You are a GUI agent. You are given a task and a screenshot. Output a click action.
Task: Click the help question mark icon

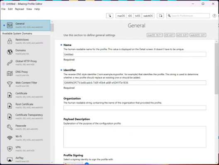[214, 16]
